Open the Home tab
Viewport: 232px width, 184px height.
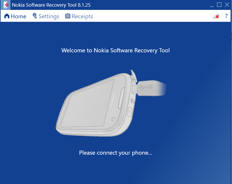coord(15,16)
